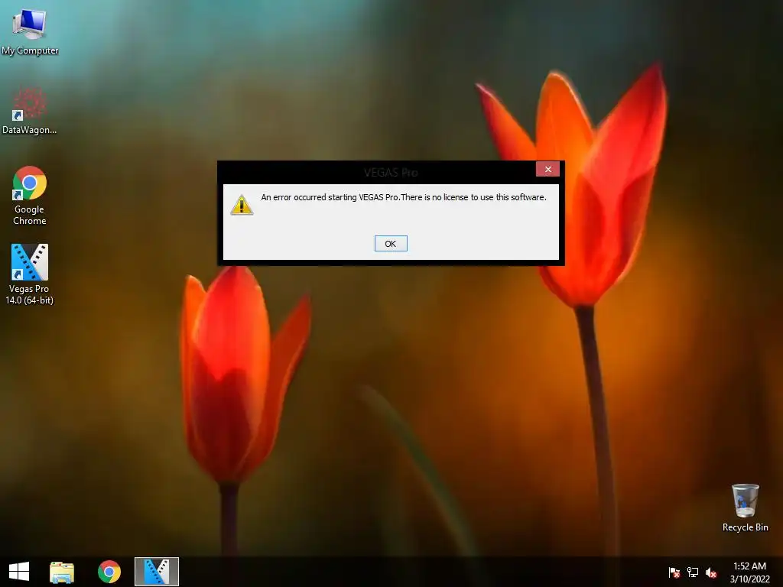Open the Action Center flag icon
The height and width of the screenshot is (587, 783).
[674, 572]
